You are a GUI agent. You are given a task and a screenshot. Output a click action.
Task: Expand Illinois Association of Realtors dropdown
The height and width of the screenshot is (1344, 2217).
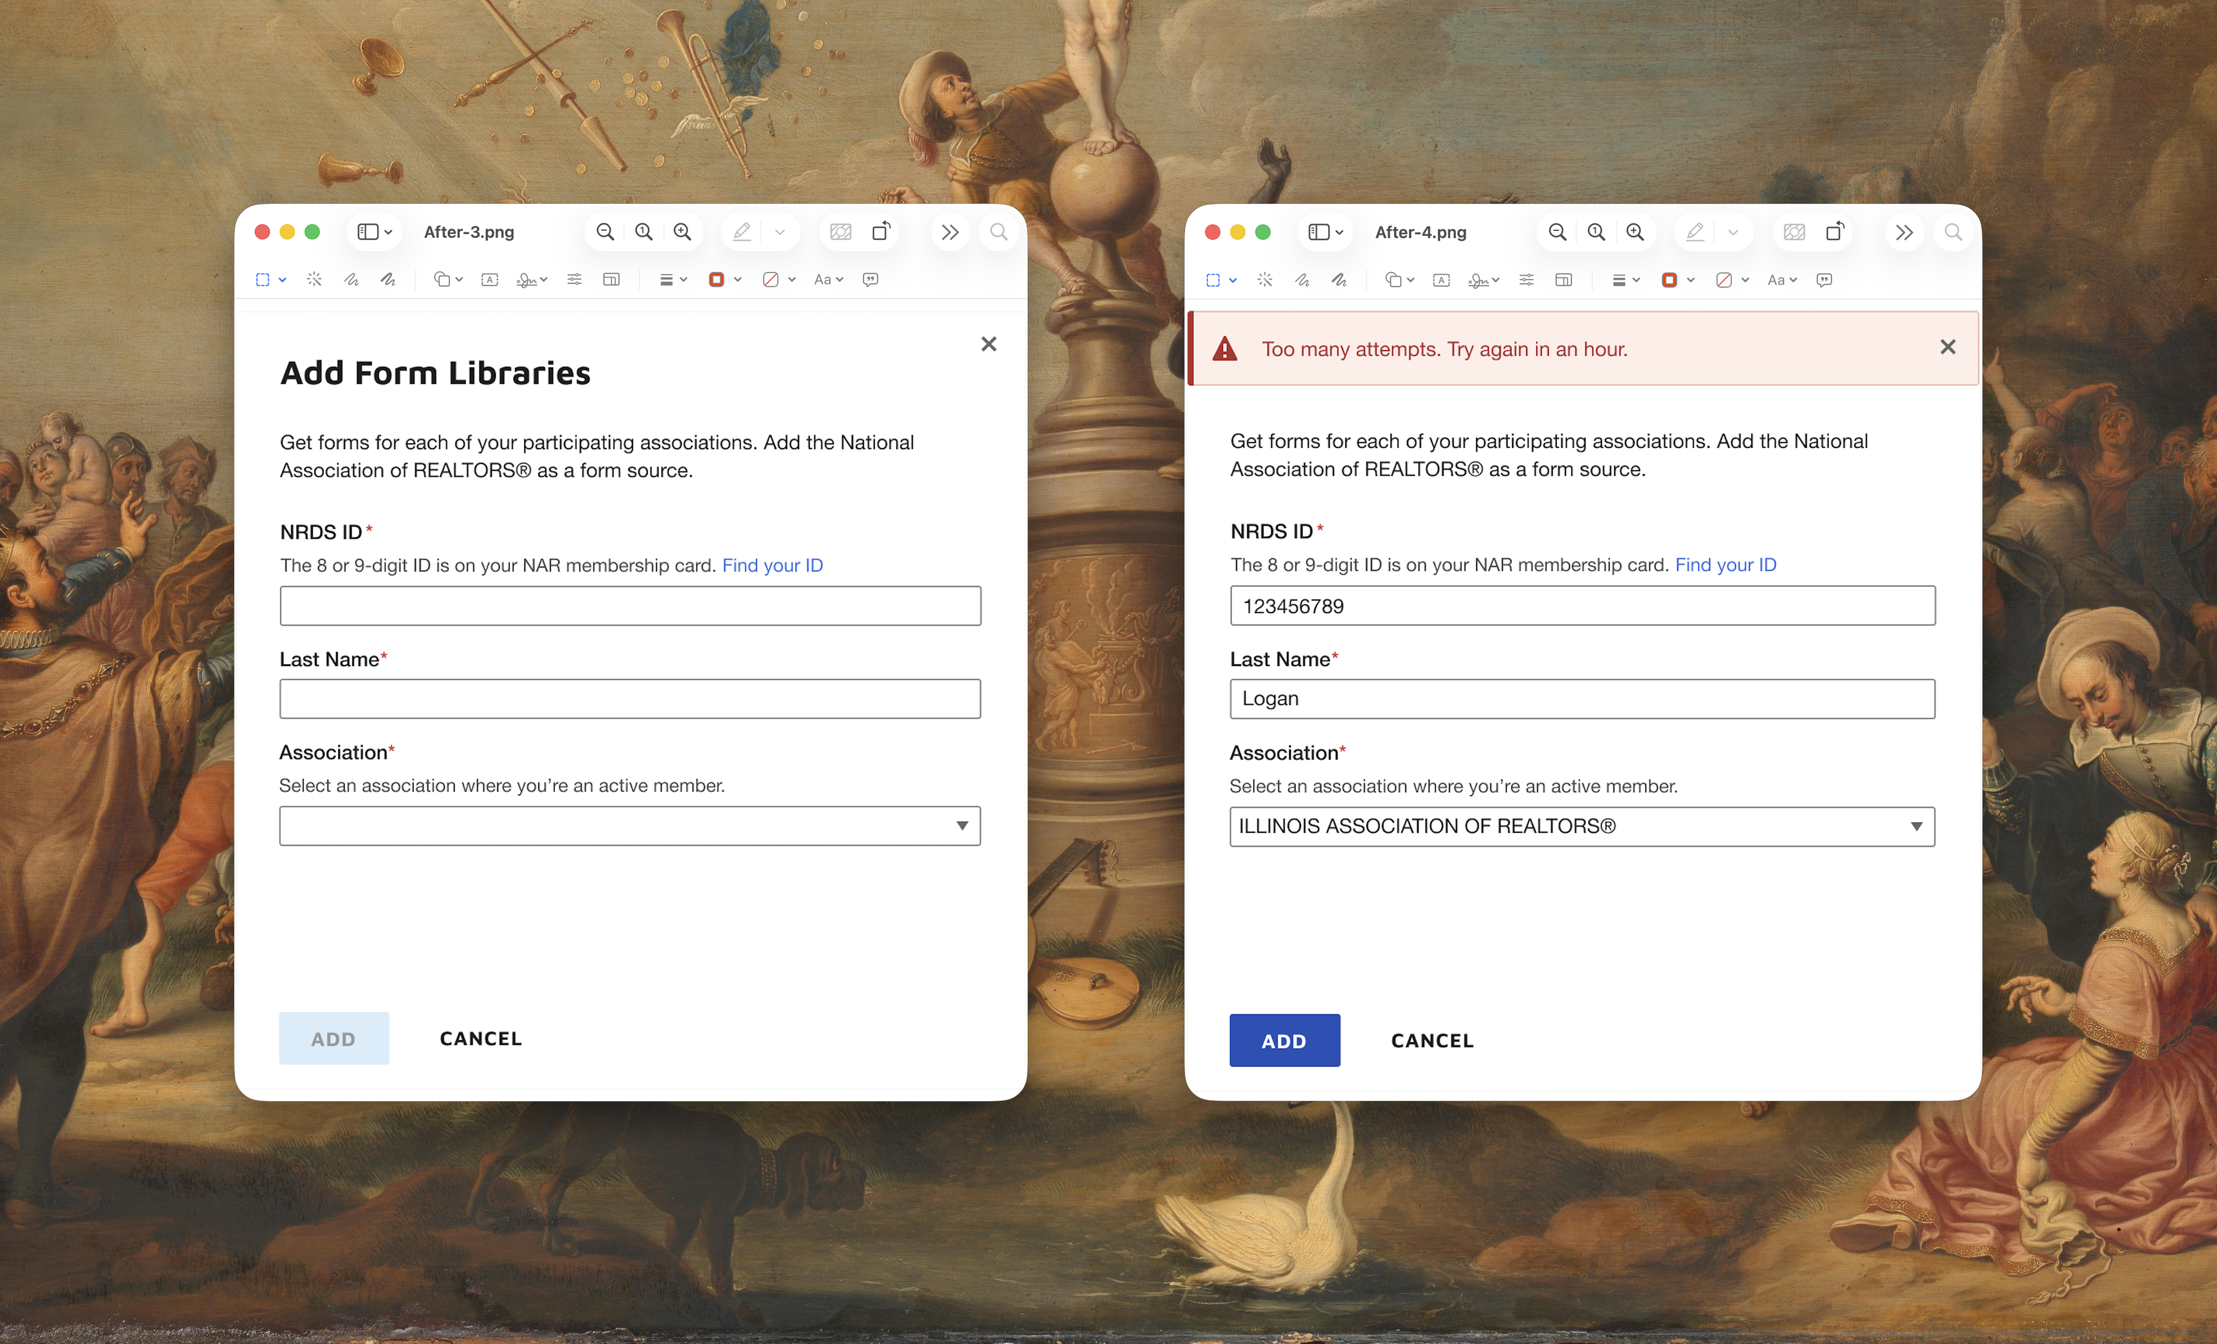1582,826
